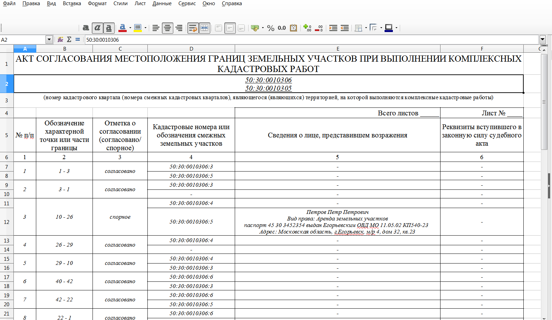Open the Данные menu
552x320 pixels.
coord(162,3)
